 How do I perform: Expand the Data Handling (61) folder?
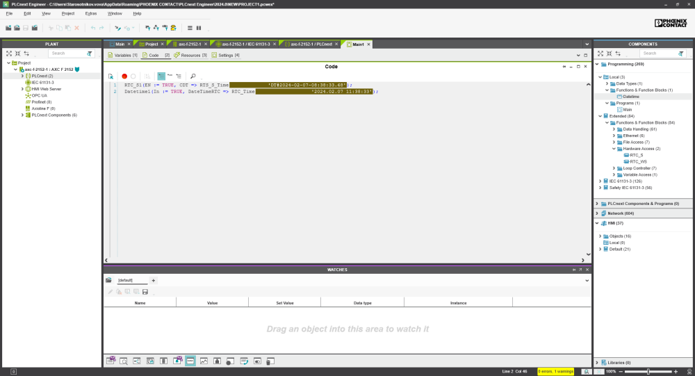614,129
